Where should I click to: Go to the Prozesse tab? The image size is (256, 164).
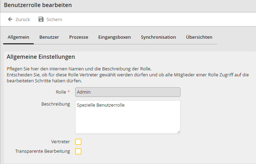coord(79,37)
